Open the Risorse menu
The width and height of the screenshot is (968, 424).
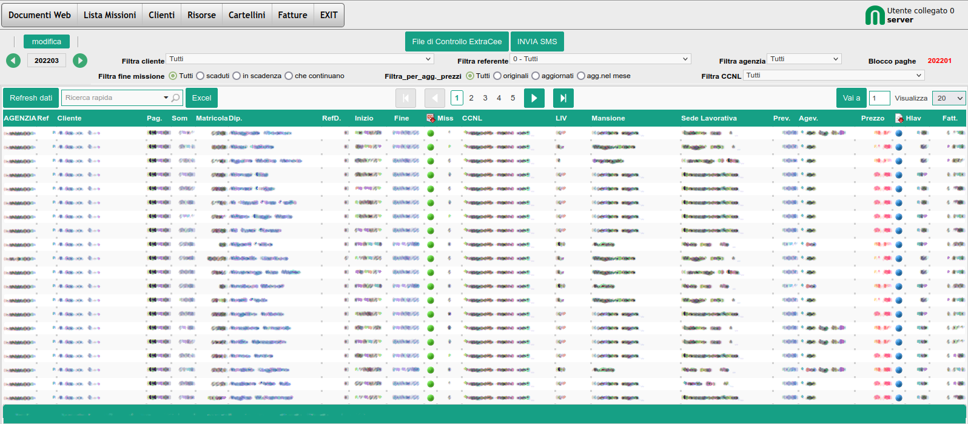(201, 15)
